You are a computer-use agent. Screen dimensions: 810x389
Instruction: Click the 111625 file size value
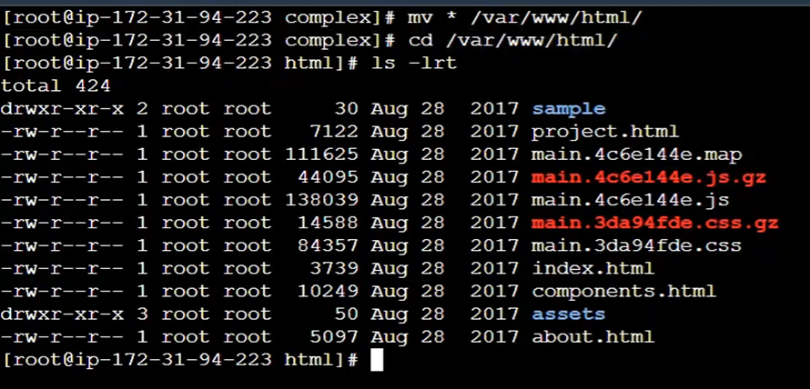tap(321, 155)
